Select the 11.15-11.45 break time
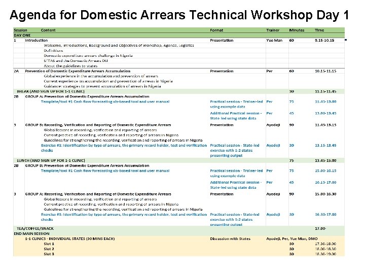This screenshot has height=274, width=365. pyautogui.click(x=325, y=91)
